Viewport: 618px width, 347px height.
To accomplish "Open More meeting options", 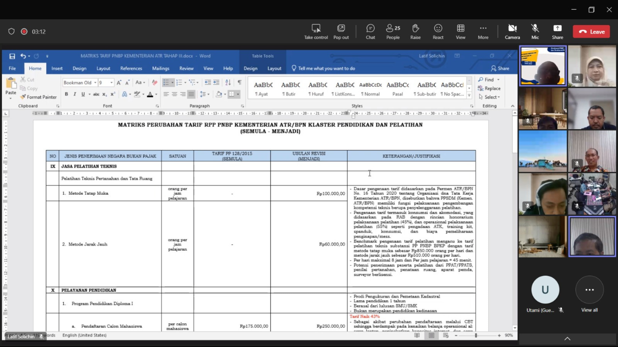I will [x=483, y=32].
